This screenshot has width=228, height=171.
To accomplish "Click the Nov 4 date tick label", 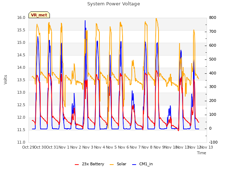I will pos(99,147).
